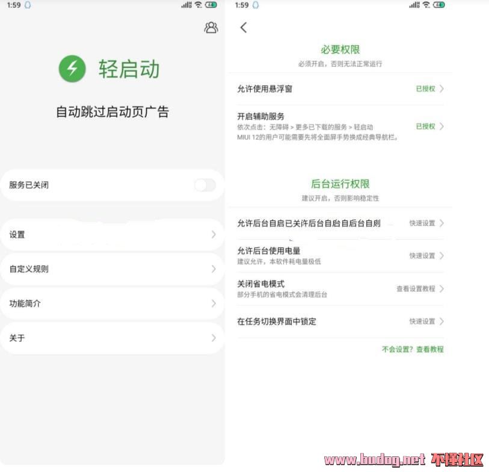The image size is (489, 472).
Task: Tap right screen signal strength icon
Action: (x=414, y=5)
